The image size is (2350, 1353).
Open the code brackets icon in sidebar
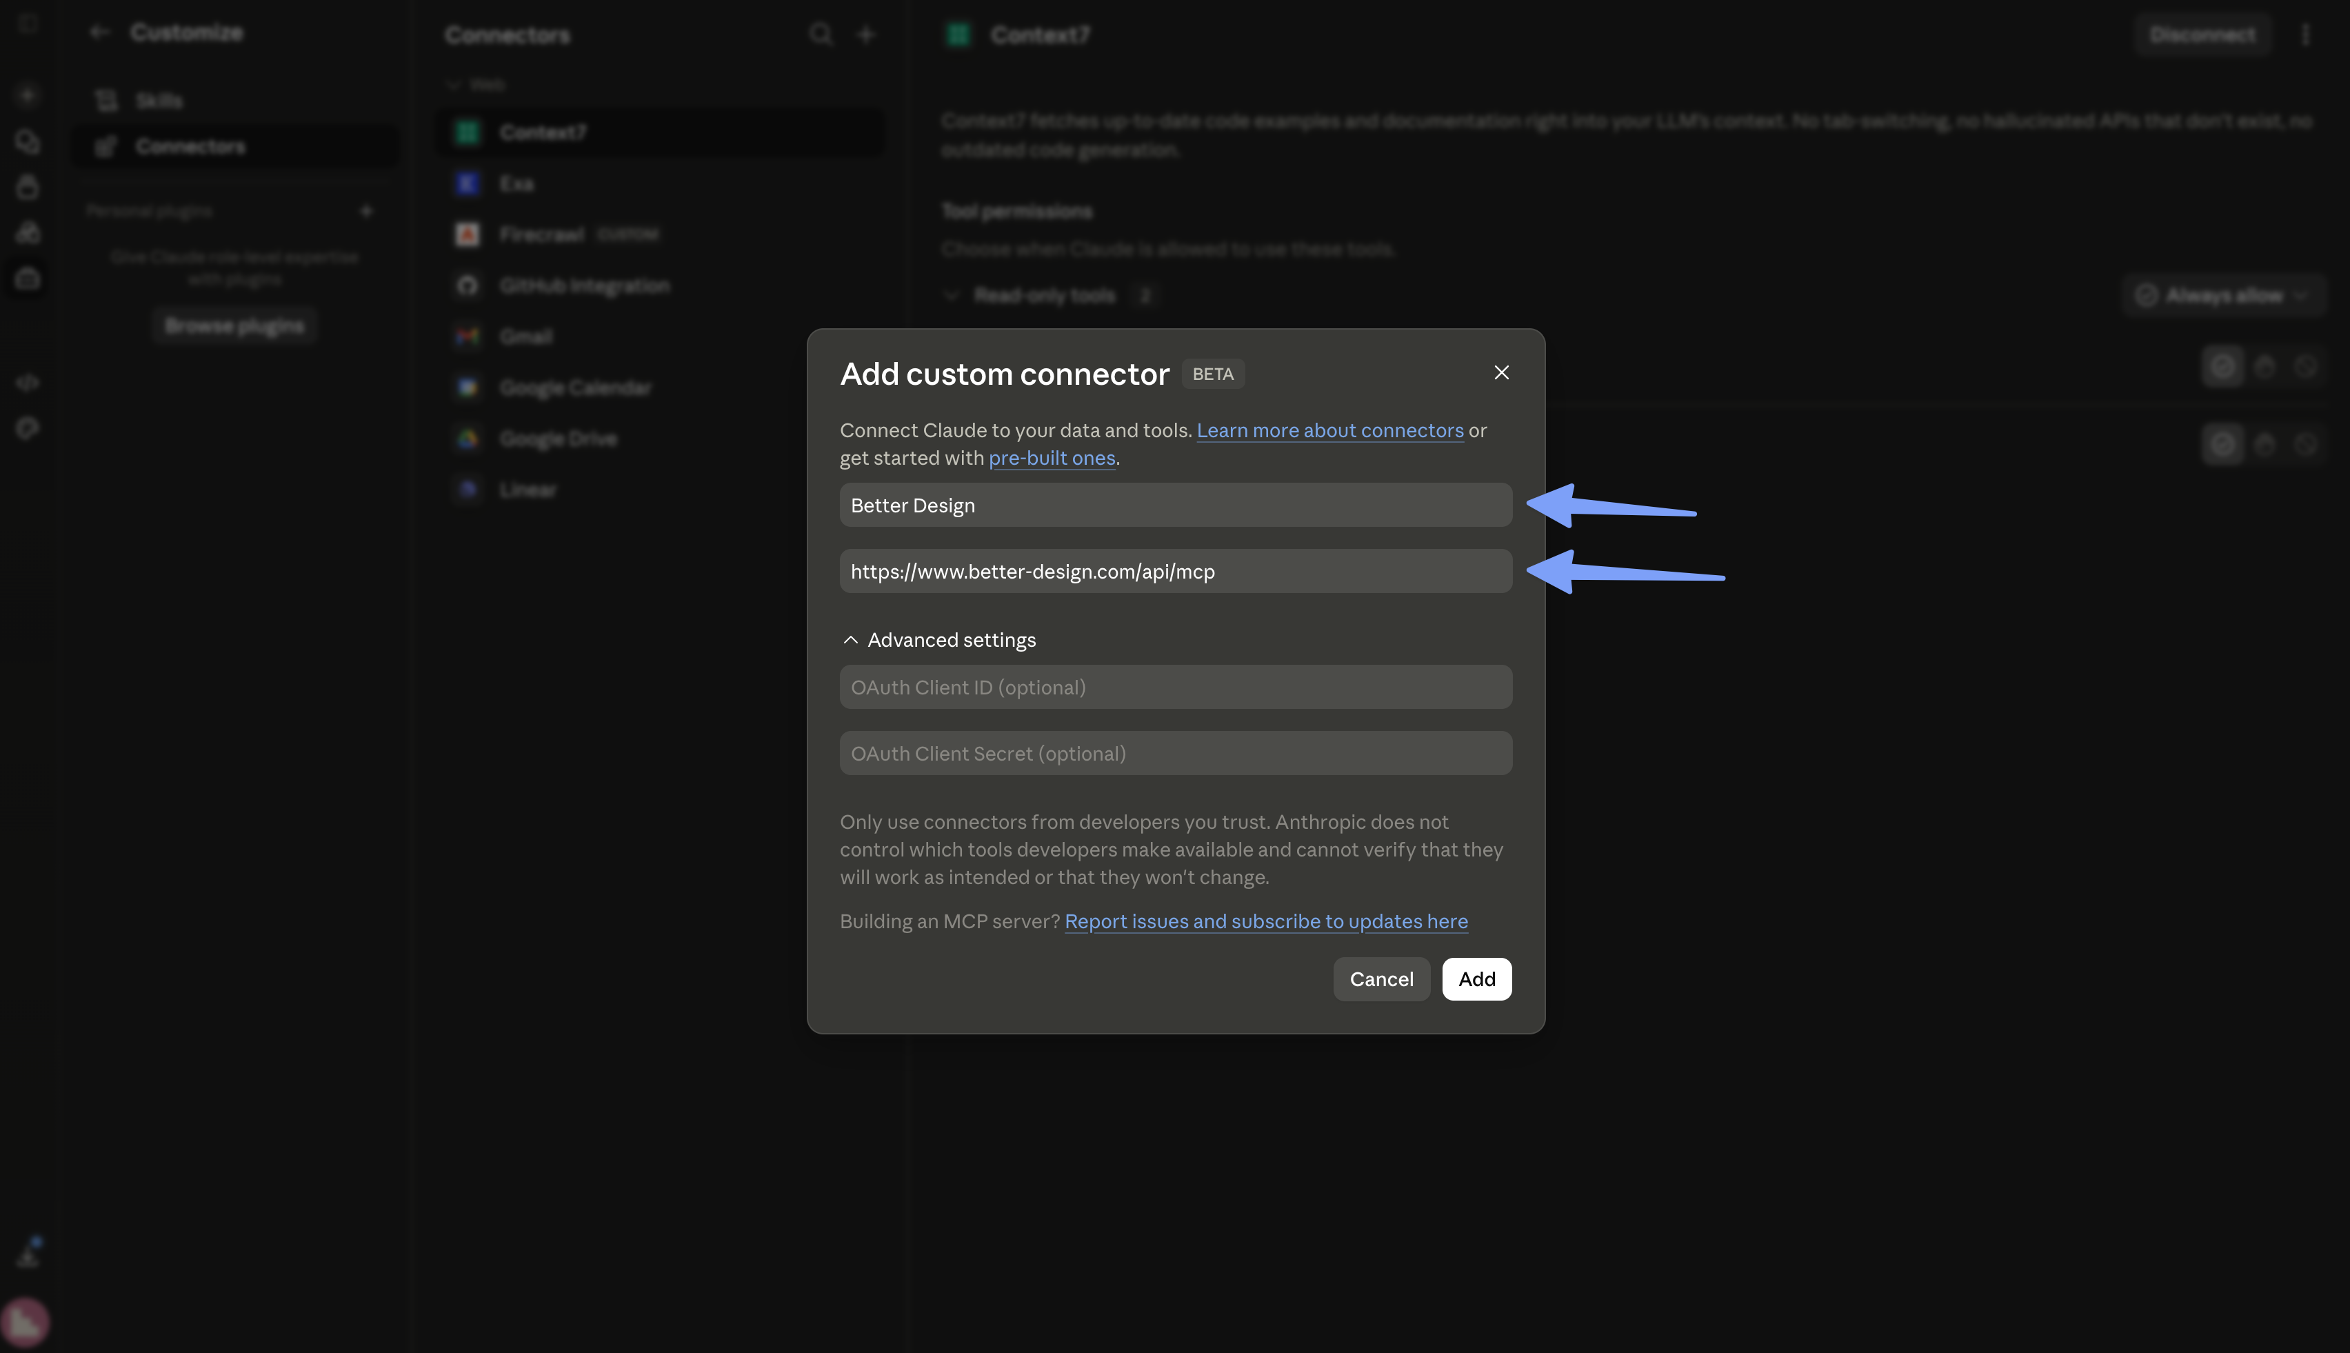point(27,382)
